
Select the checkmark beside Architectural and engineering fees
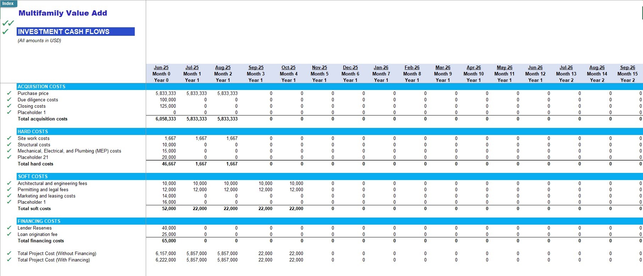[9, 183]
